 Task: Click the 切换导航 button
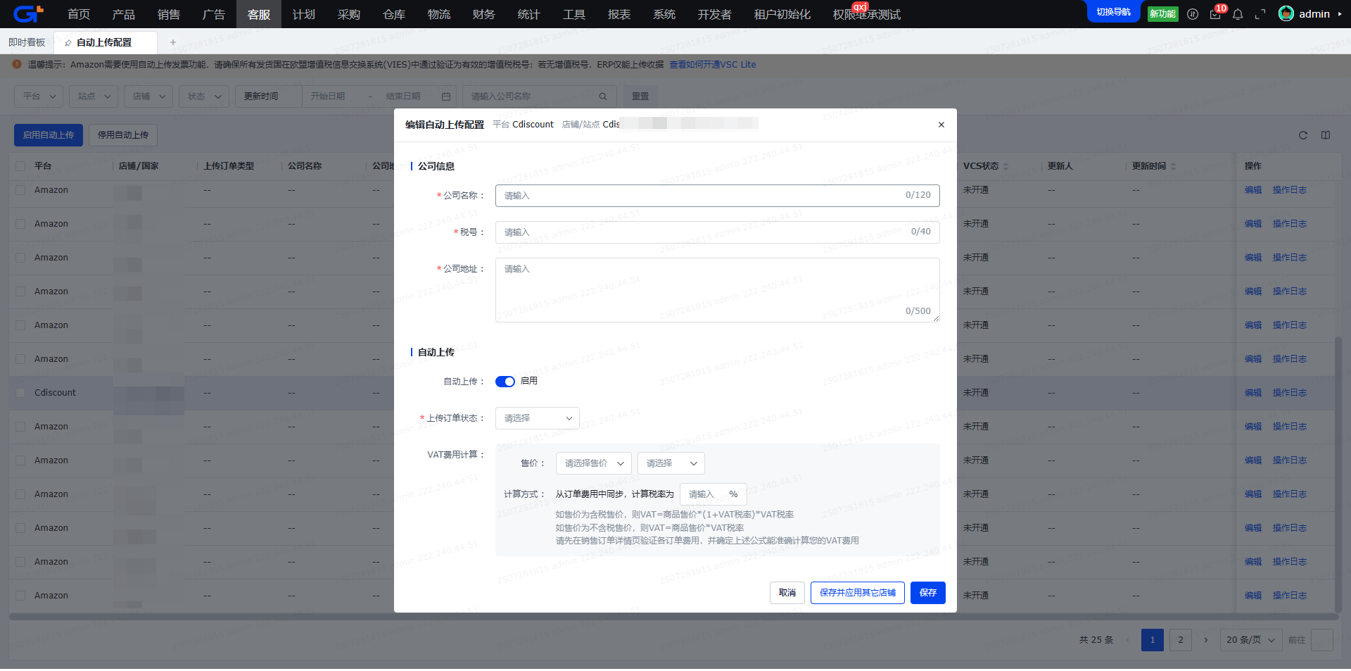click(x=1114, y=12)
